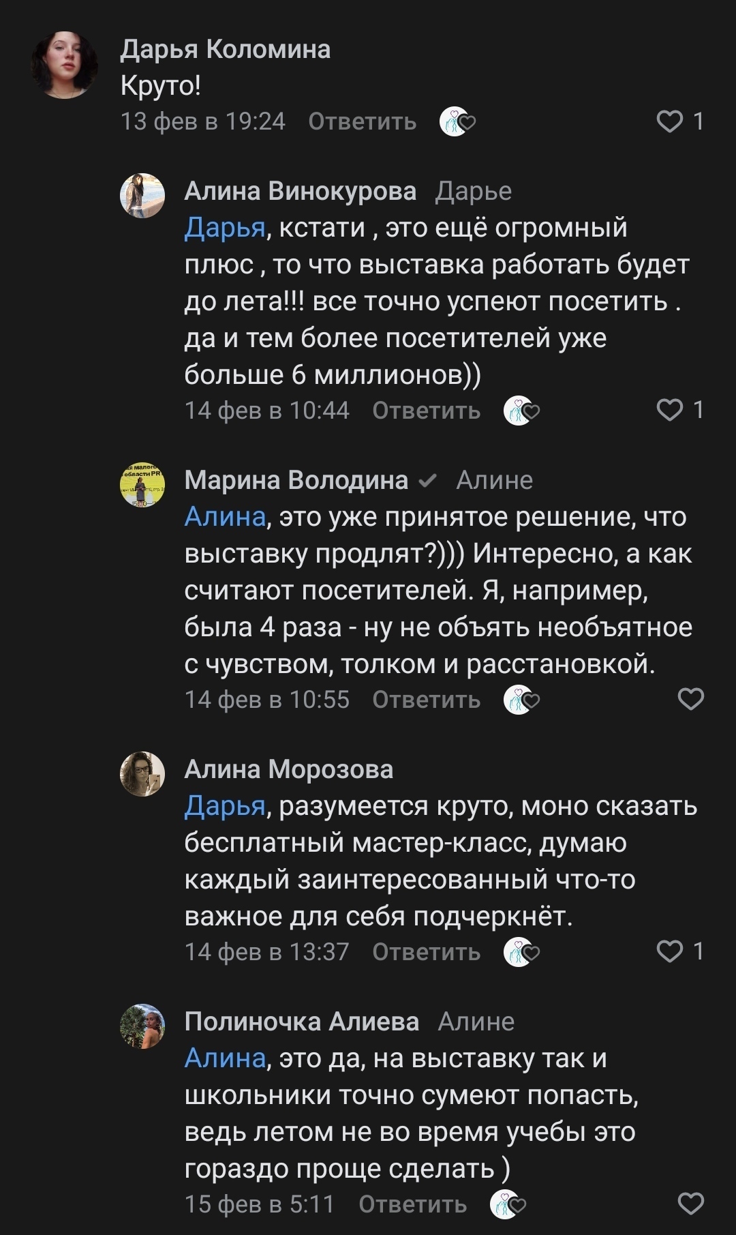Open Марина Володина's yellow avatar
This screenshot has width=736, height=1235.
pyautogui.click(x=142, y=485)
